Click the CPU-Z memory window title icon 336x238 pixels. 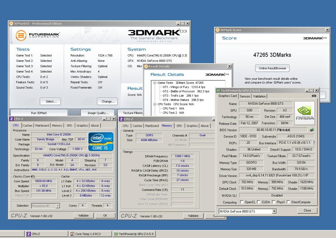(121, 119)
